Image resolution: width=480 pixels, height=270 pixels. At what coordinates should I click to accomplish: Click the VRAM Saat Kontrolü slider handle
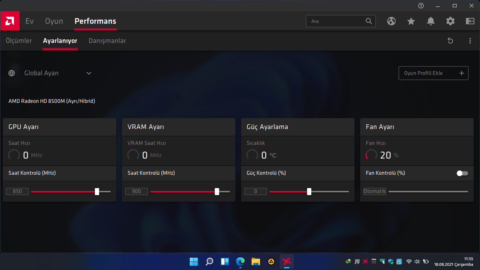pyautogui.click(x=217, y=192)
